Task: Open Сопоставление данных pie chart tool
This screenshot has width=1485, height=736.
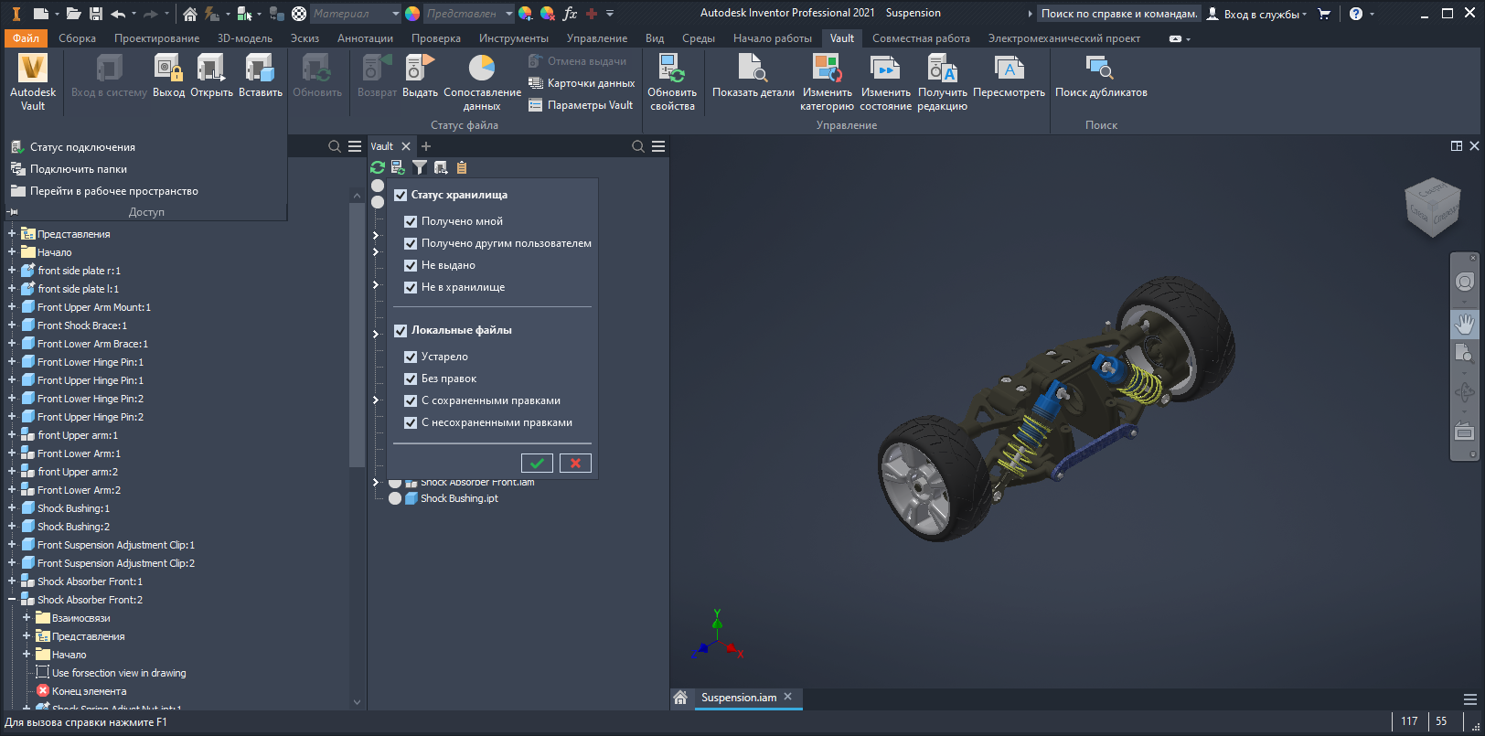Action: pyautogui.click(x=482, y=81)
